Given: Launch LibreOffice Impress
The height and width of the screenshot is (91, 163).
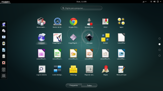Looking at the screenshot, I should (x=89, y=53).
